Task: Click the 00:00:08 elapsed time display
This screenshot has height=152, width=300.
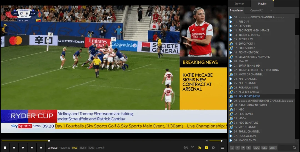Action: pyautogui.click(x=52, y=148)
